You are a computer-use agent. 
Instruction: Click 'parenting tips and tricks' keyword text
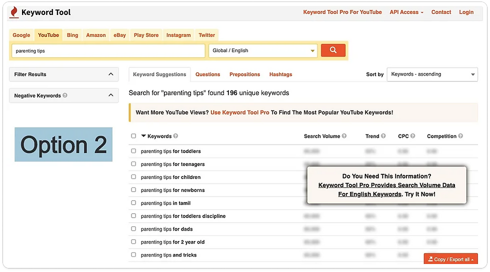tap(169, 255)
